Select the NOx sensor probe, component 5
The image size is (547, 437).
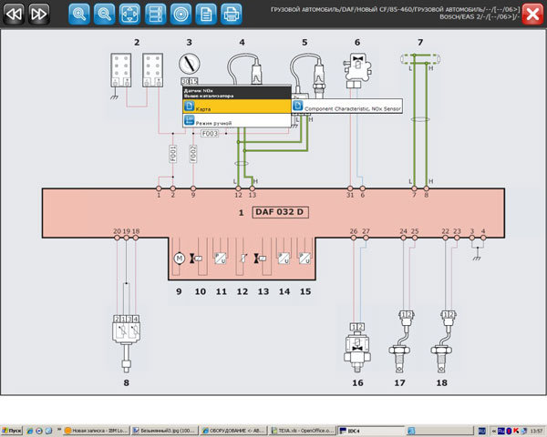pos(319,77)
